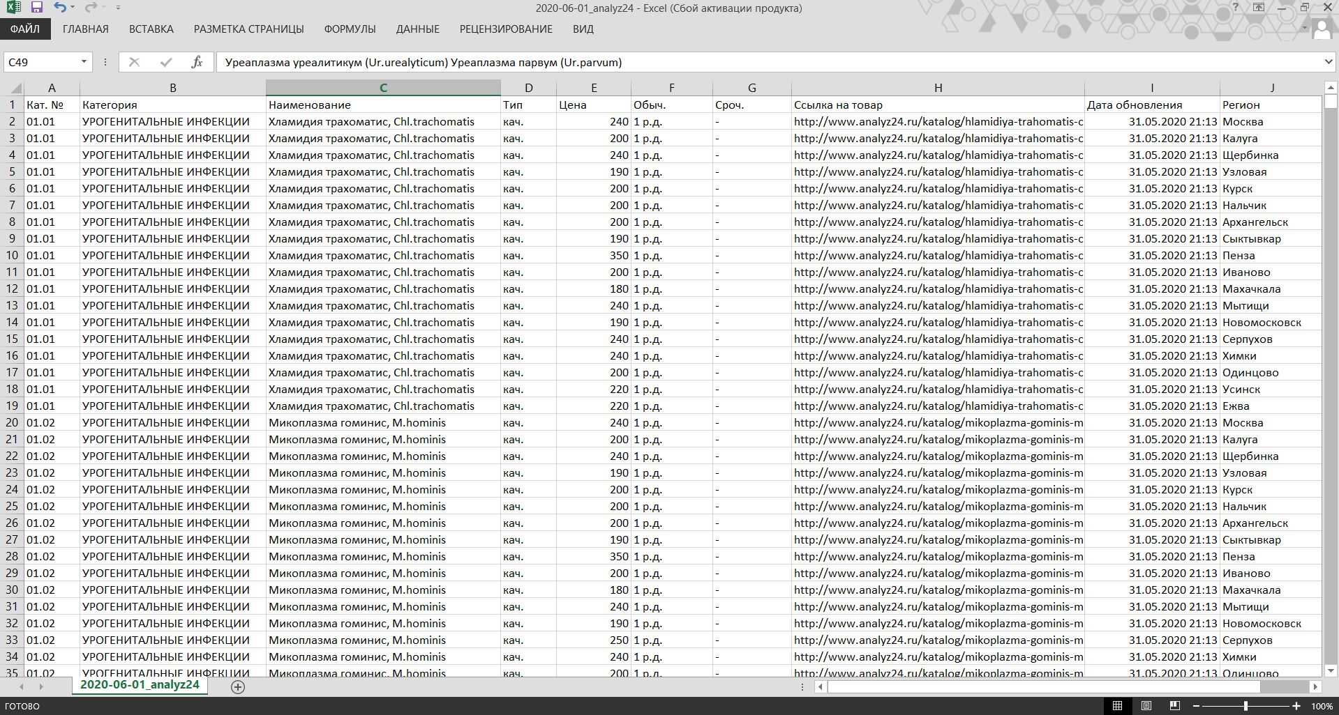Switch to Page Layout view
The height and width of the screenshot is (715, 1339).
point(1146,706)
